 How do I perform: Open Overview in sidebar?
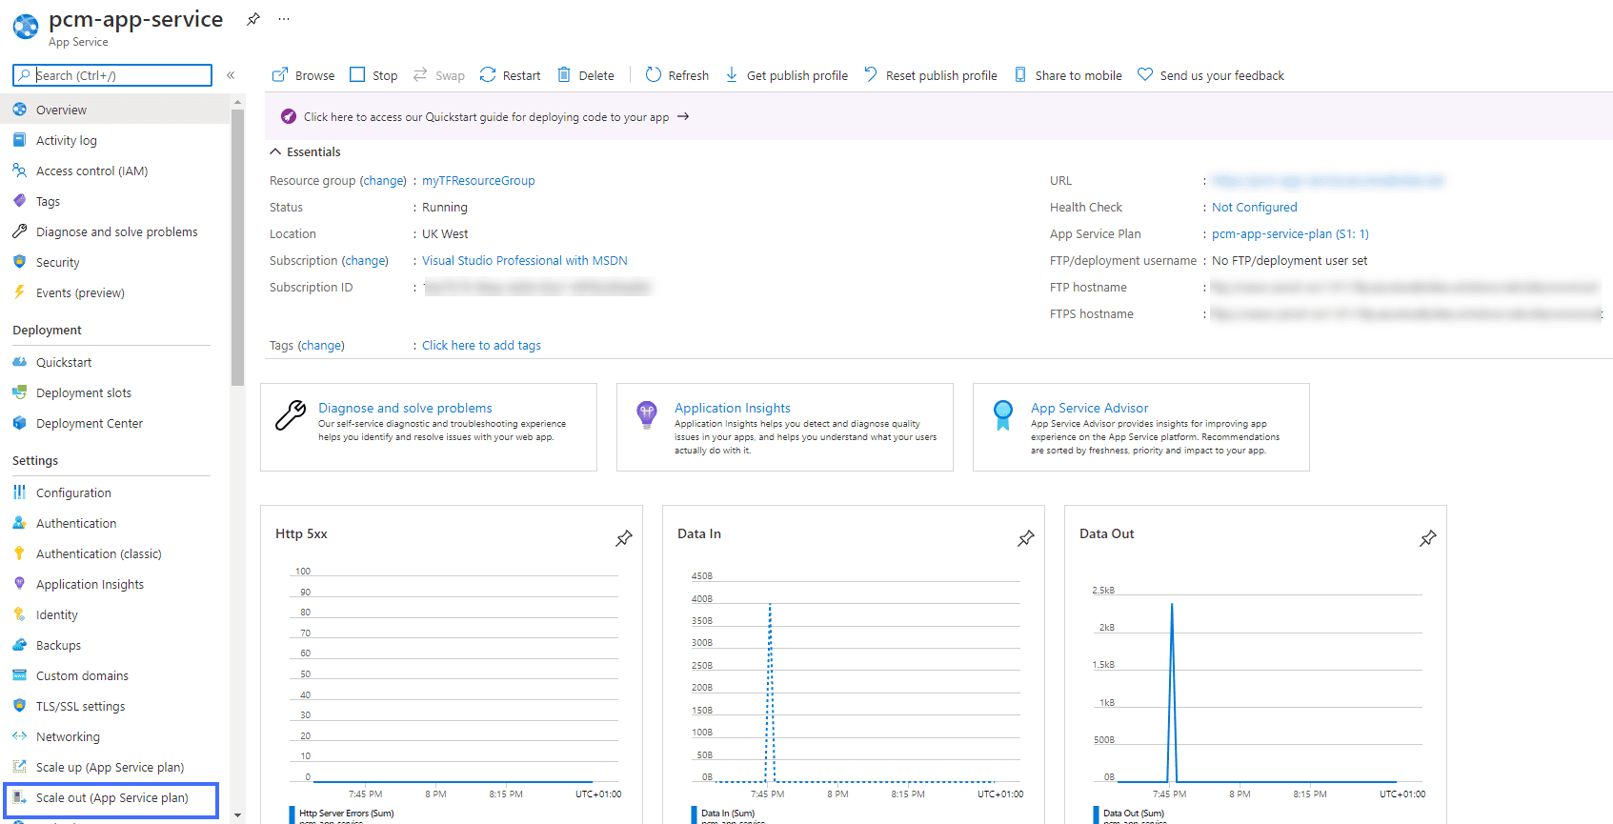pyautogui.click(x=114, y=110)
